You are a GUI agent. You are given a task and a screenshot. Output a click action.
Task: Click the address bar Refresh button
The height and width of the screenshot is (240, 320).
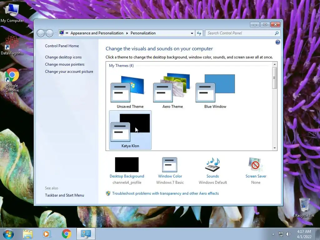pos(199,33)
